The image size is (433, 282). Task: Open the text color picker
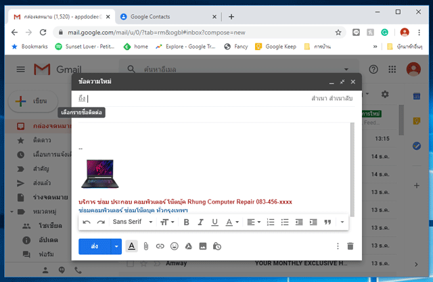click(232, 222)
